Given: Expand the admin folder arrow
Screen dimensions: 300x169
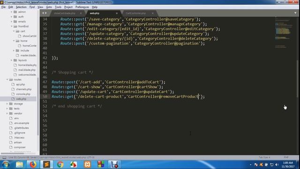Looking at the screenshot, I should coord(11,12).
